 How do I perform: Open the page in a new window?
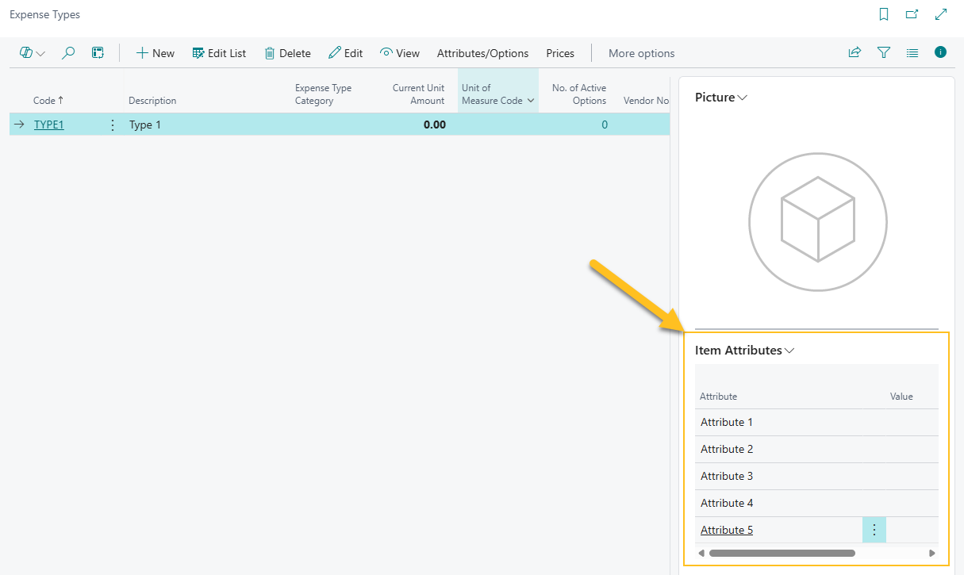click(x=912, y=13)
